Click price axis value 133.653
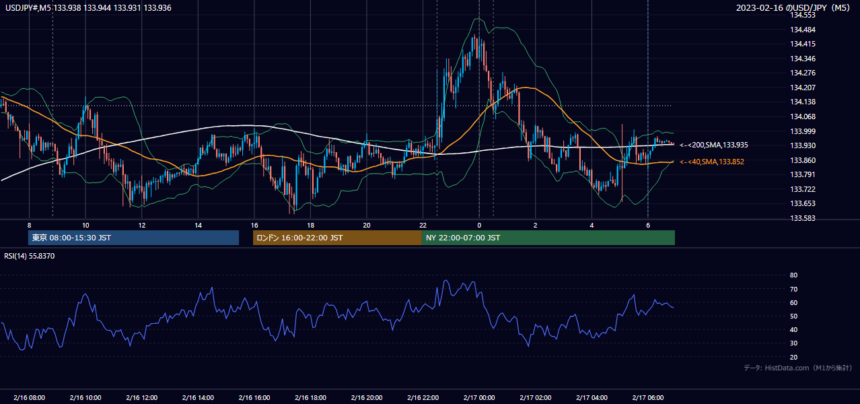Screen dimensions: 860x404 pos(802,203)
